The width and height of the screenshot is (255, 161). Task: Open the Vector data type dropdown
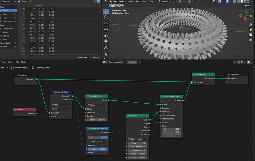[x=61, y=105]
